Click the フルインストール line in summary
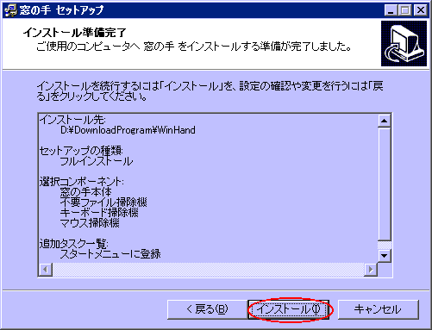Image resolution: width=432 pixels, height=330 pixels. (x=97, y=161)
